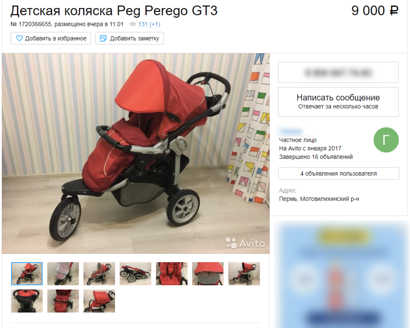
Task: Open the green Г seller avatar
Action: 386,140
